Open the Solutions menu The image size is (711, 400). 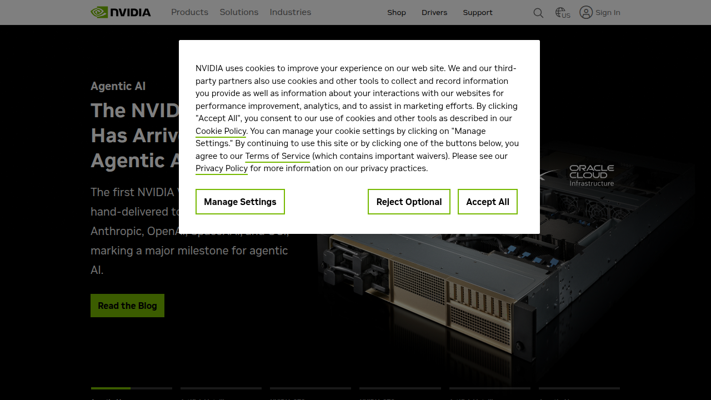coord(239,12)
